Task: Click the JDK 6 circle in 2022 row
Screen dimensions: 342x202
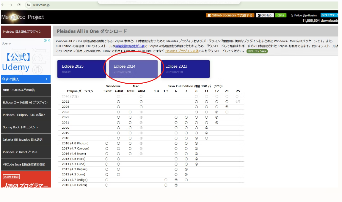Action: (x=176, y=117)
